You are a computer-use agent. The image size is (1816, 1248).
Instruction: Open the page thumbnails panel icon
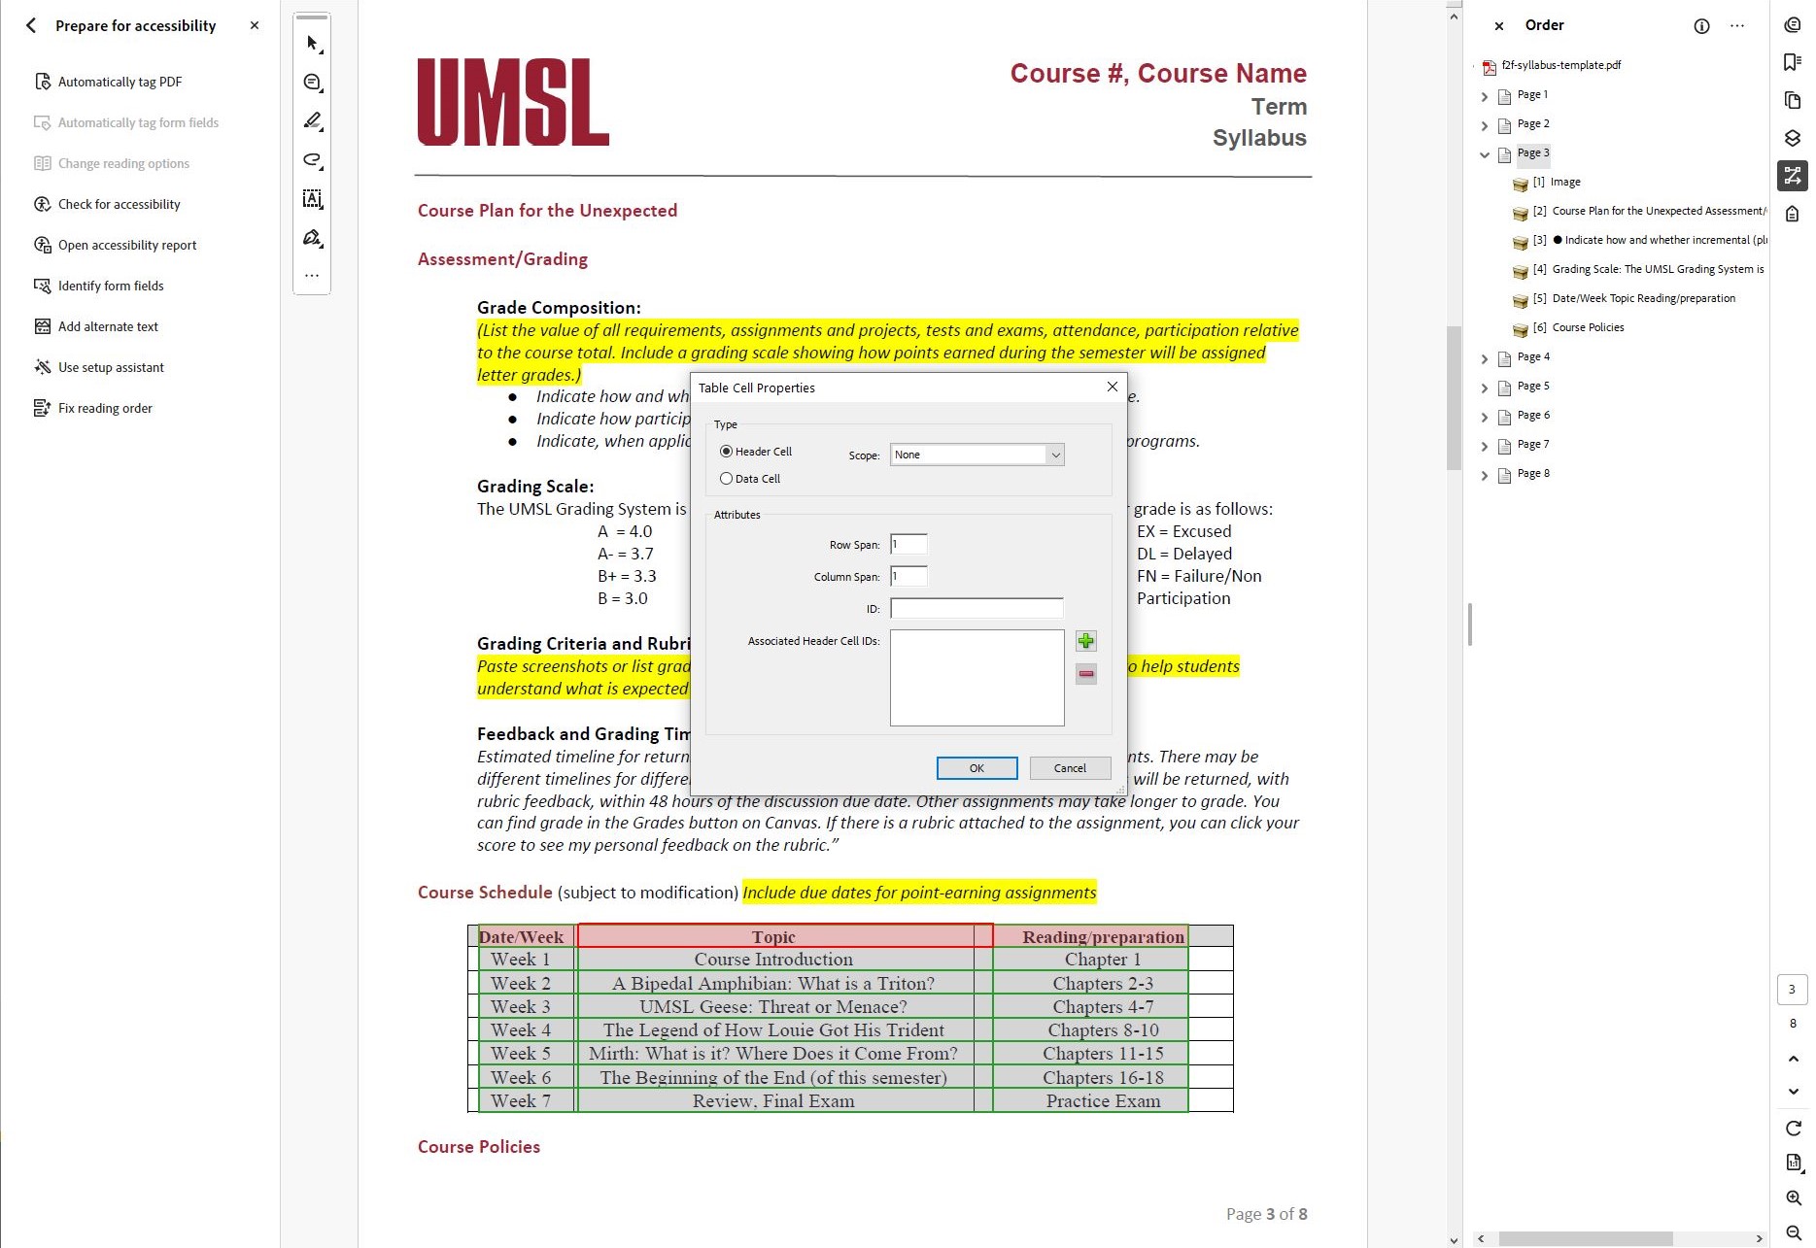[1793, 100]
